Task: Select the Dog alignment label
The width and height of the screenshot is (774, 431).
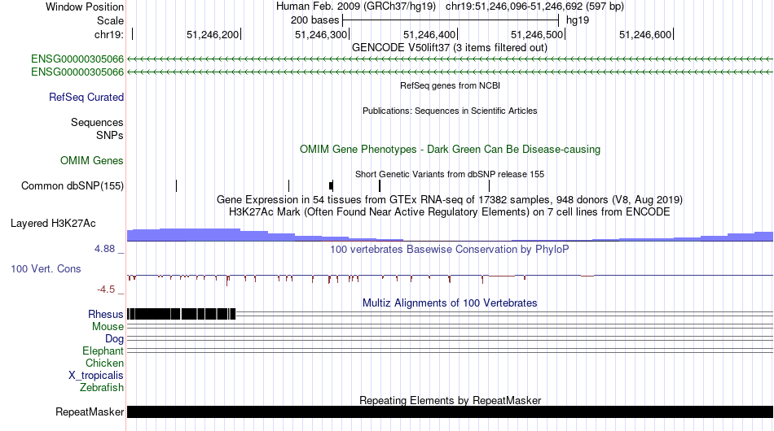Action: coord(114,339)
